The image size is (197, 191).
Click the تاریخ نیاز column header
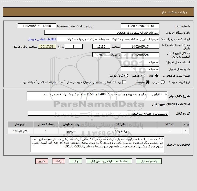point(20,124)
